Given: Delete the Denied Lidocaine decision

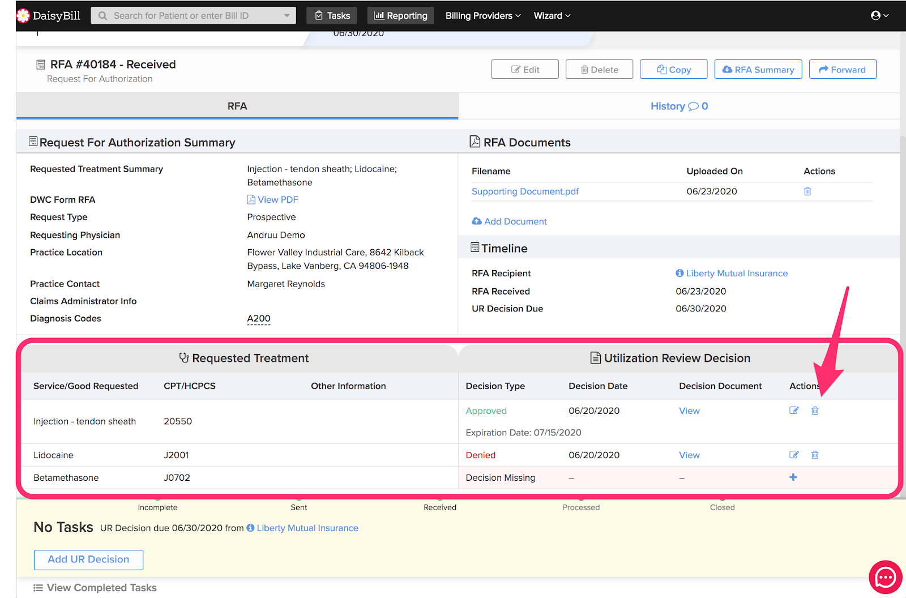Looking at the screenshot, I should pyautogui.click(x=815, y=455).
